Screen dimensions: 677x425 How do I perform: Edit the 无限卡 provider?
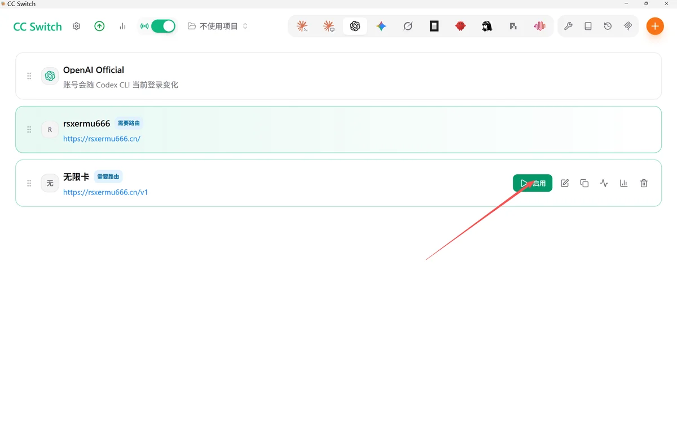click(x=565, y=183)
